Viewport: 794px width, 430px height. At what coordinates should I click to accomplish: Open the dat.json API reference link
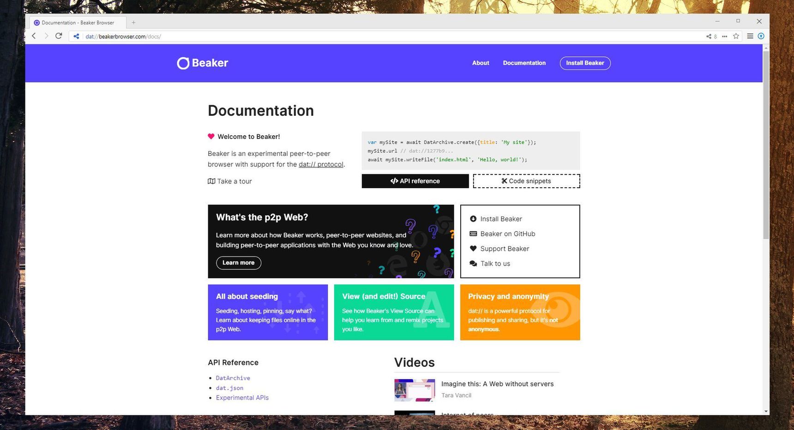click(x=229, y=388)
